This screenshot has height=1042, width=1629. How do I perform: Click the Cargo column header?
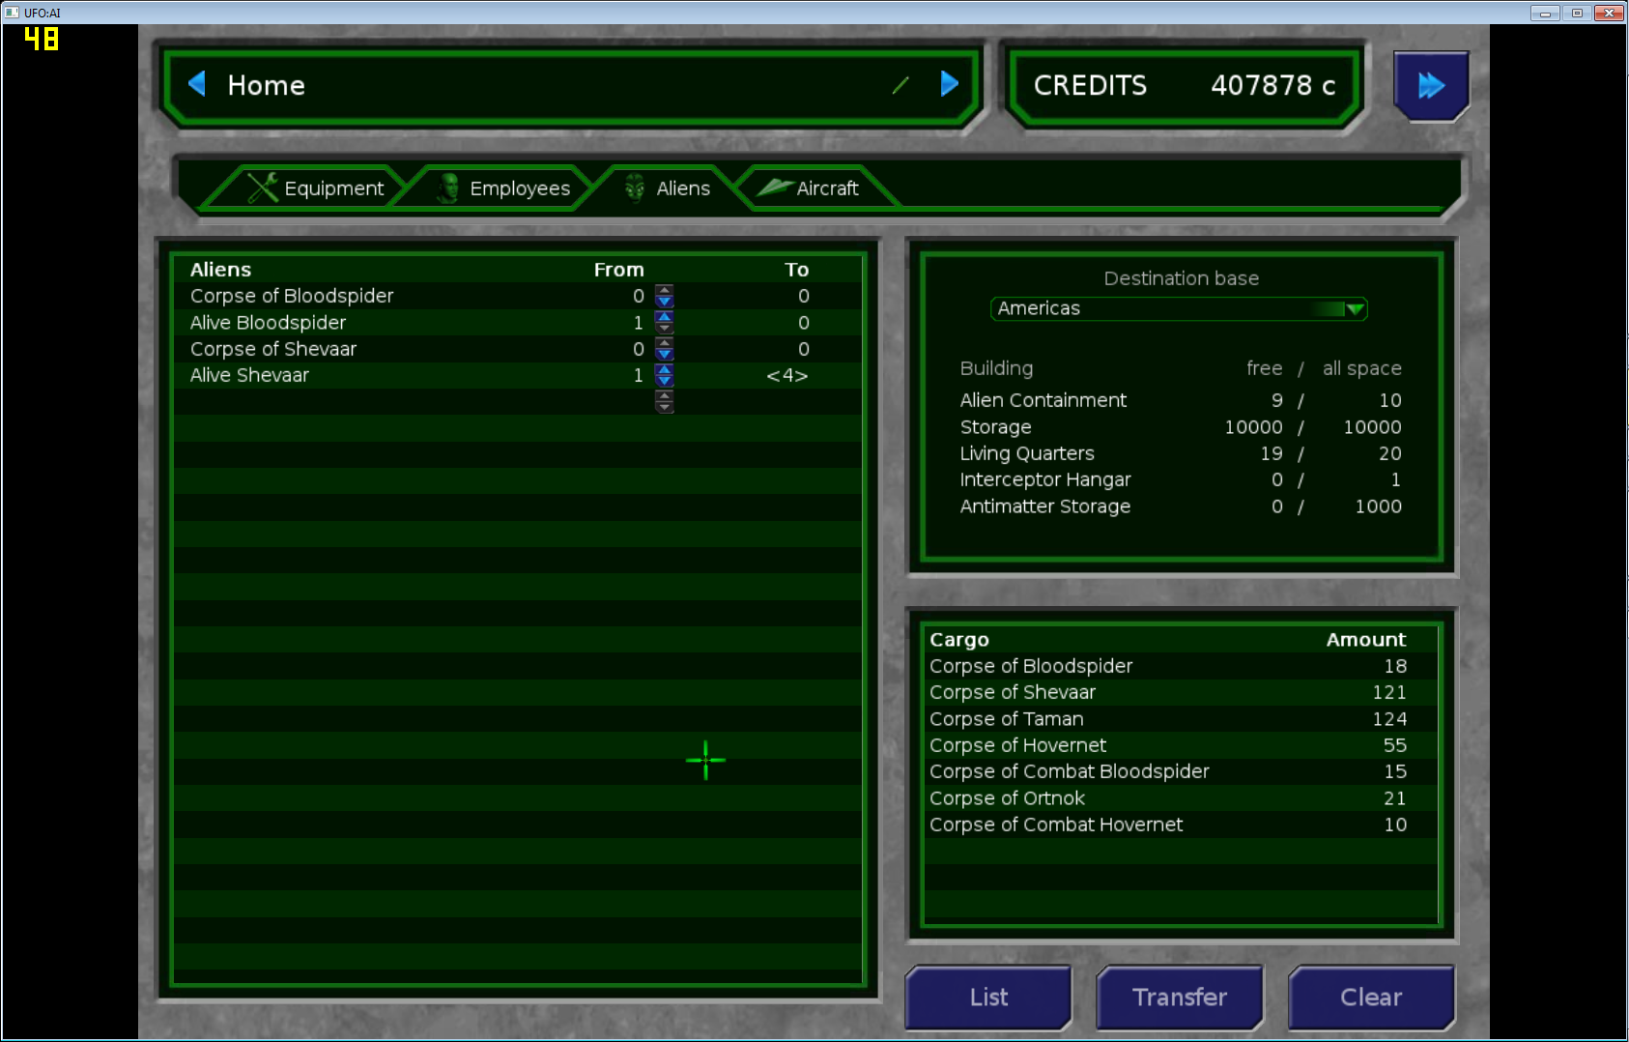959,640
